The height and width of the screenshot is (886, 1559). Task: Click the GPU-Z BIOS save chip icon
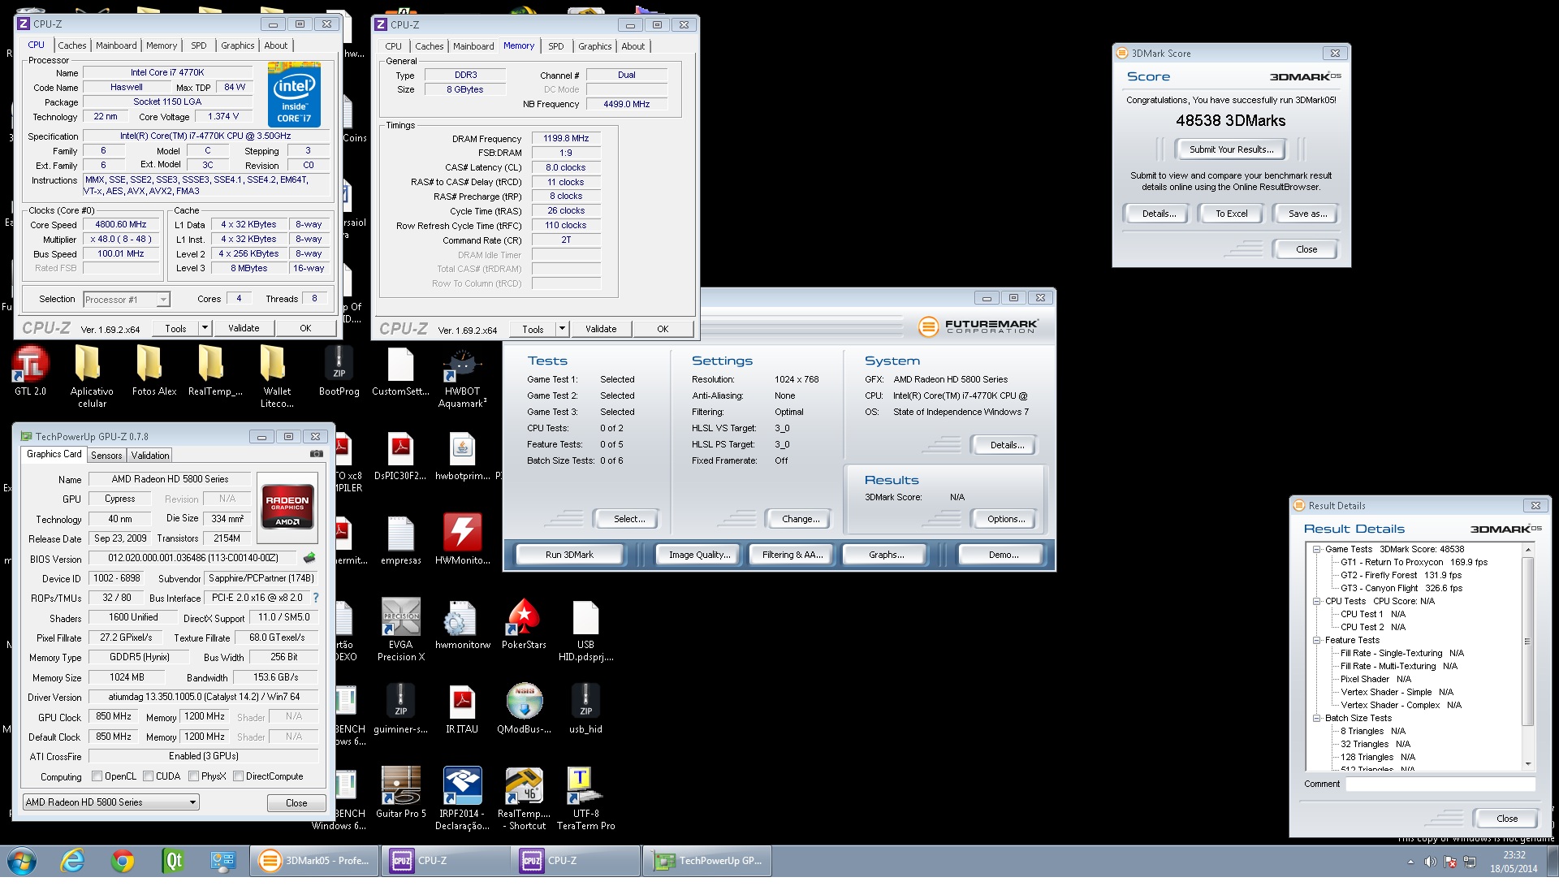[x=309, y=559]
